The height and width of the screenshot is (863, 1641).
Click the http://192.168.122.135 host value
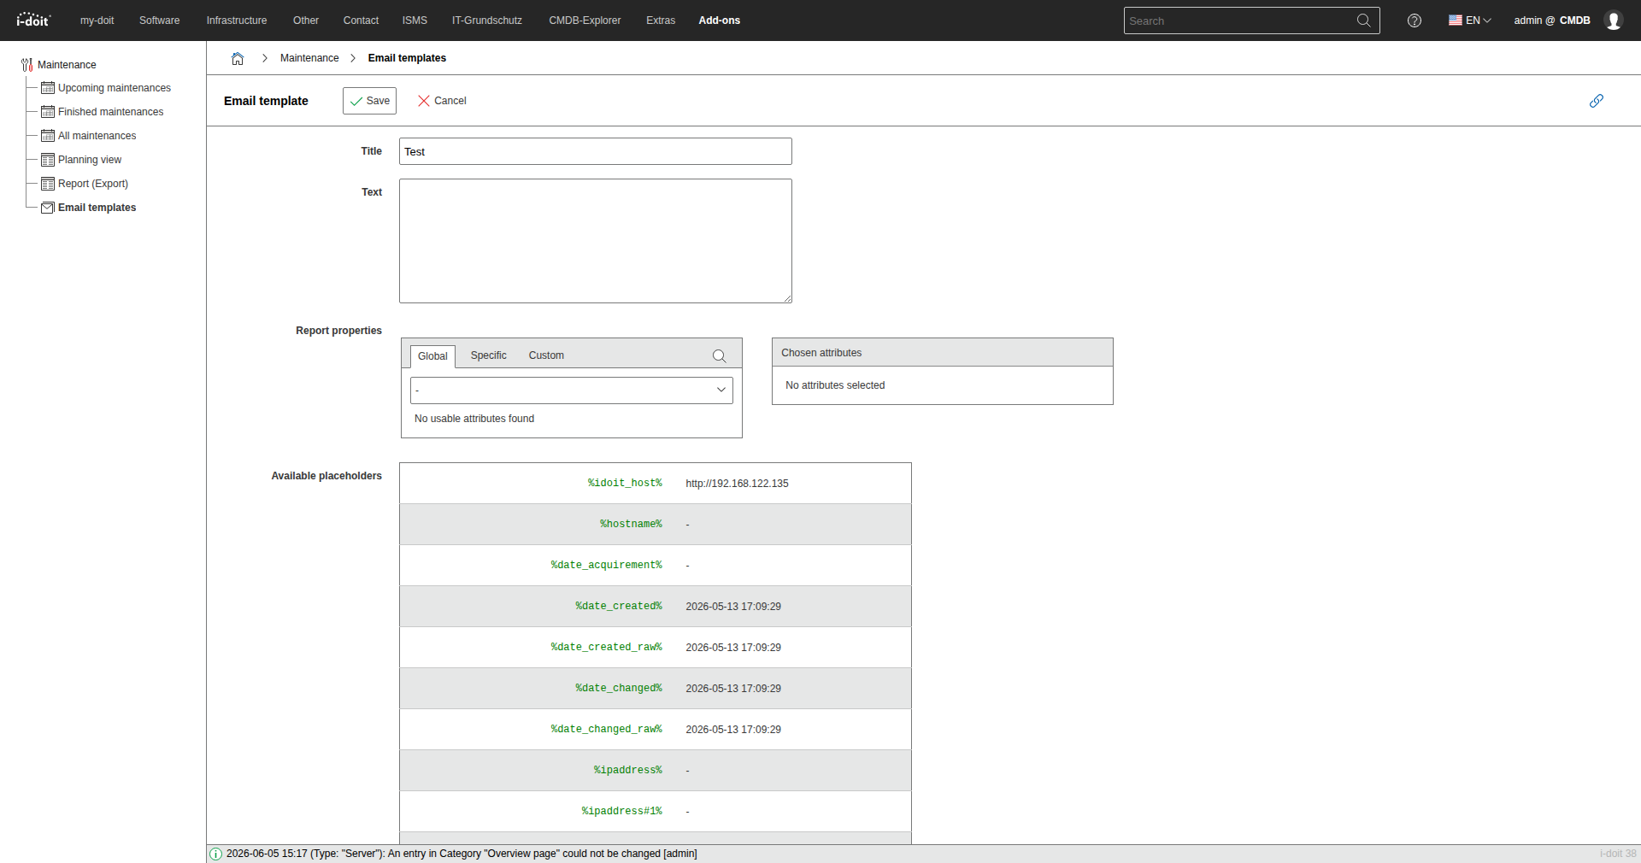tap(737, 484)
